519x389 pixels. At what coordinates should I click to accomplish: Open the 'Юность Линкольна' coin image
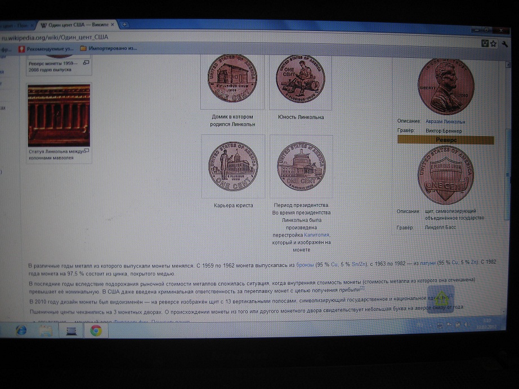pos(301,79)
